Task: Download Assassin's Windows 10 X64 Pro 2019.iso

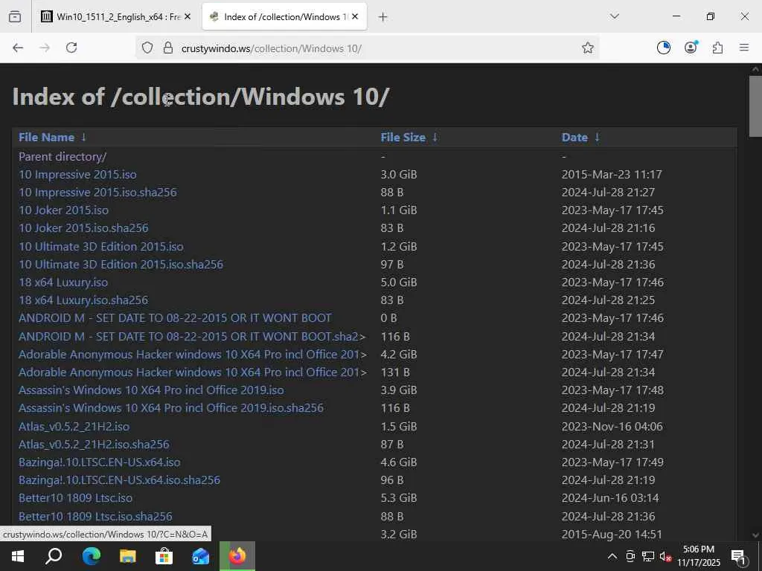Action: point(151,390)
